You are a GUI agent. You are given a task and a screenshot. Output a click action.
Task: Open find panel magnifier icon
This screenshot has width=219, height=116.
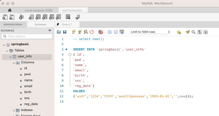(x=193, y=32)
